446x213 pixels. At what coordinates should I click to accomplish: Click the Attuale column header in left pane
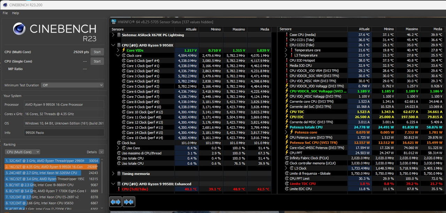coord(187,29)
